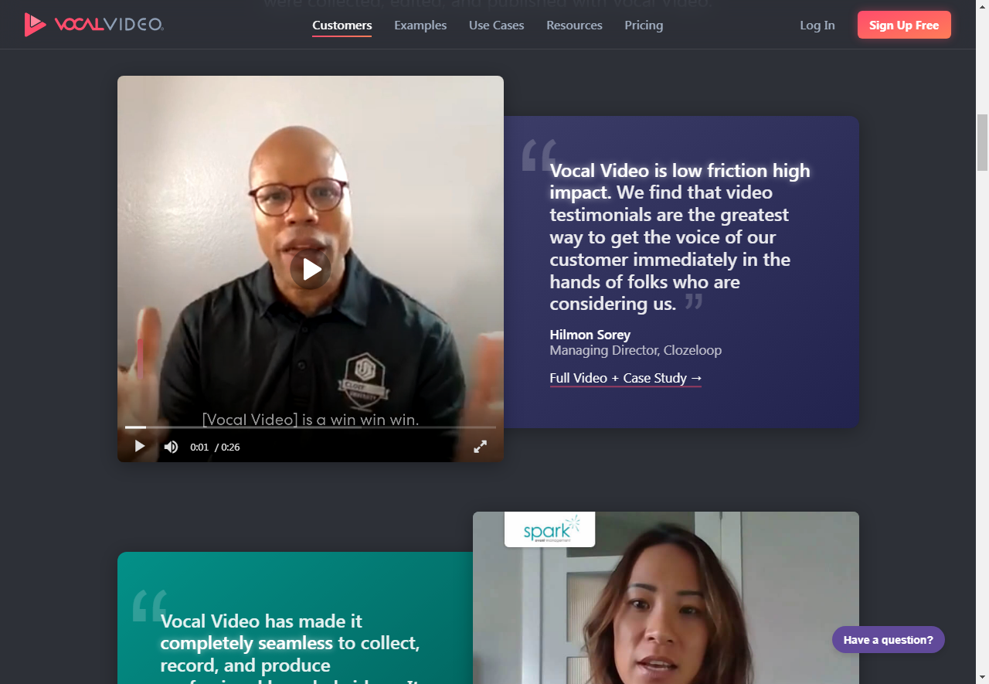Click the Sign Up Free button

[x=904, y=25]
